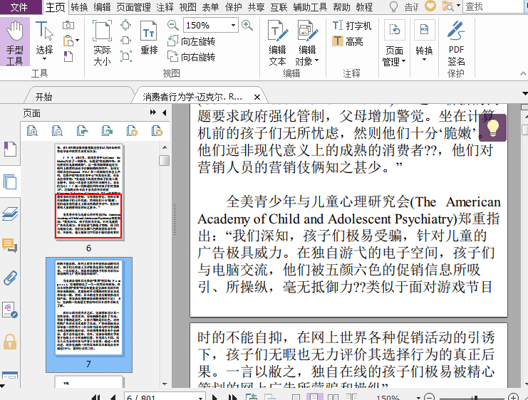Image resolution: width=528 pixels, height=400 pixels.
Task: Toggle the lightbulb hint button
Action: point(492,128)
